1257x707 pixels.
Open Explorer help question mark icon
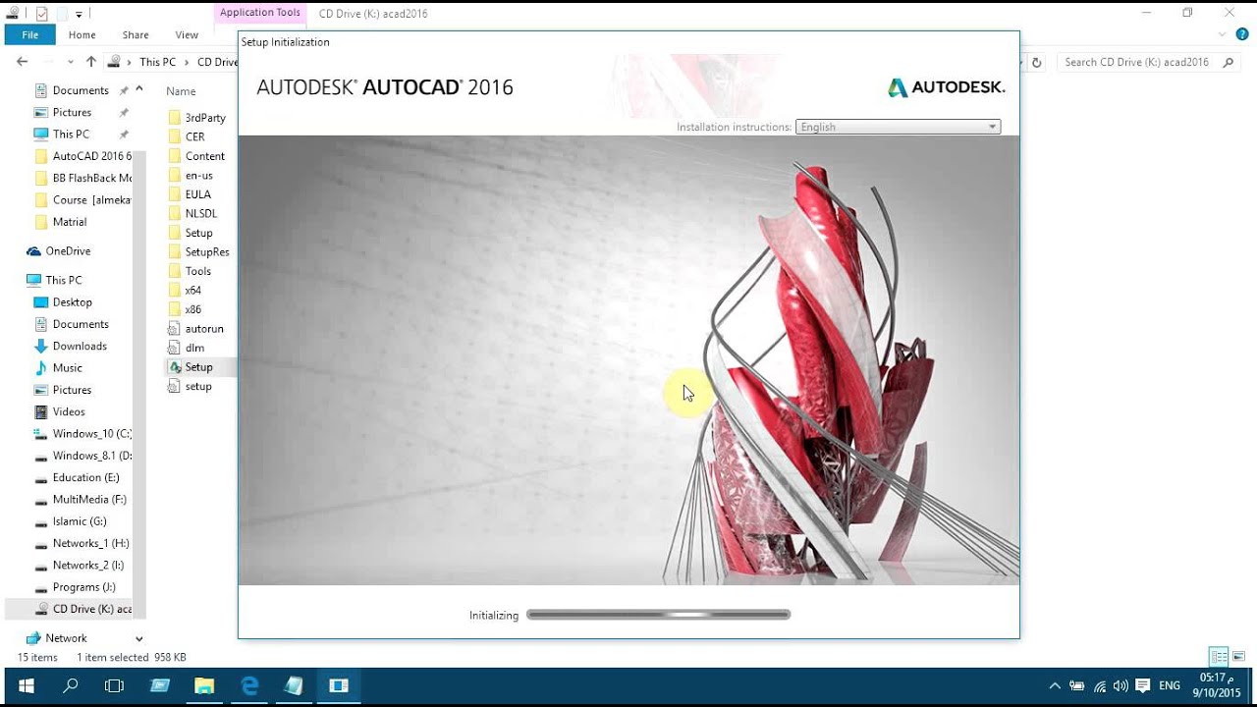pyautogui.click(x=1242, y=34)
